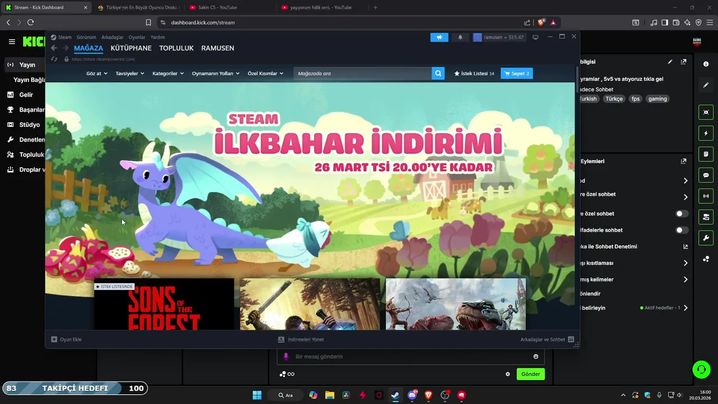
Task: Go back with Steam navigation arrow
Action: [x=54, y=48]
